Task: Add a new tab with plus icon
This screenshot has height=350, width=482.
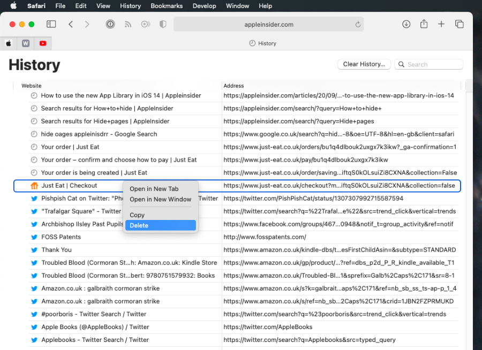Action: click(441, 24)
